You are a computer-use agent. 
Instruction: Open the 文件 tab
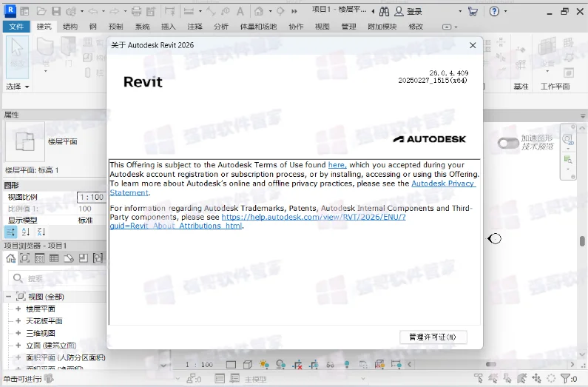point(16,27)
